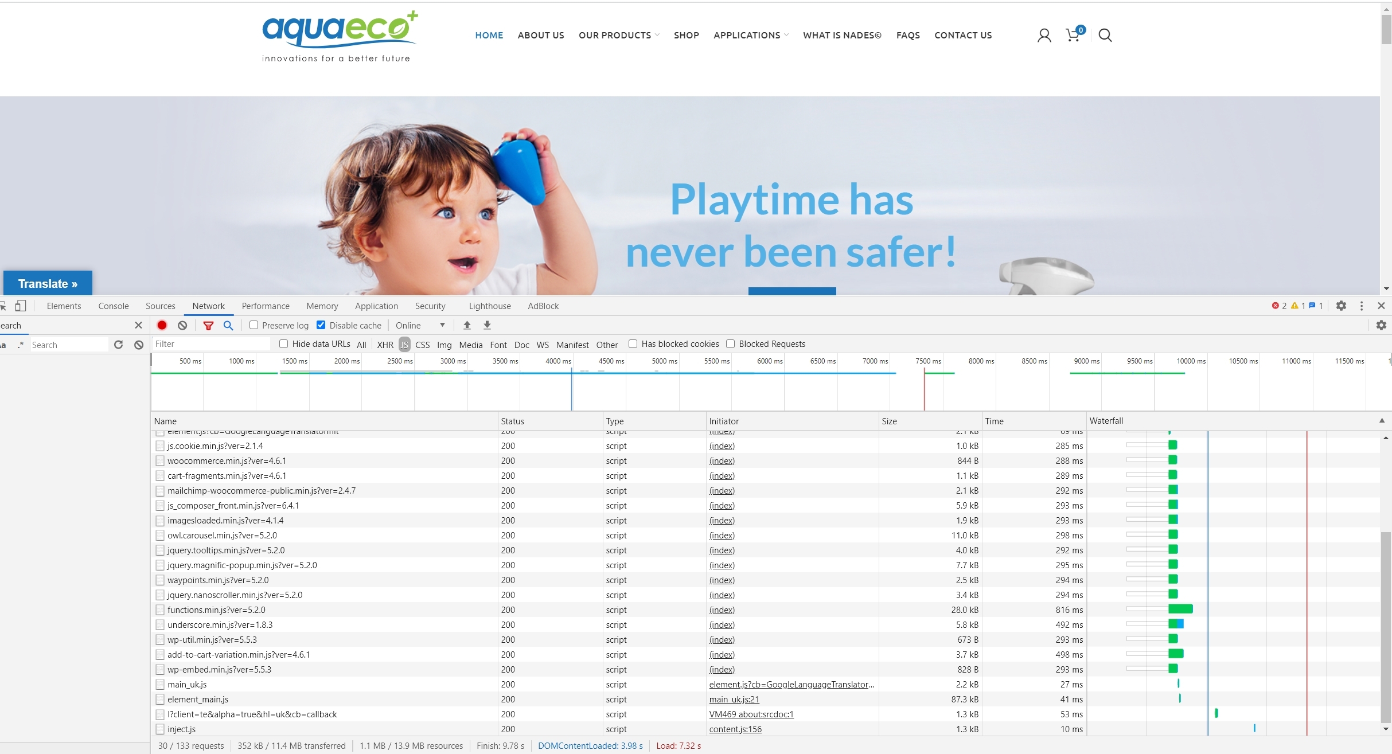Open the Online throttling dropdown
Viewport: 1392px width, 754px height.
420,325
